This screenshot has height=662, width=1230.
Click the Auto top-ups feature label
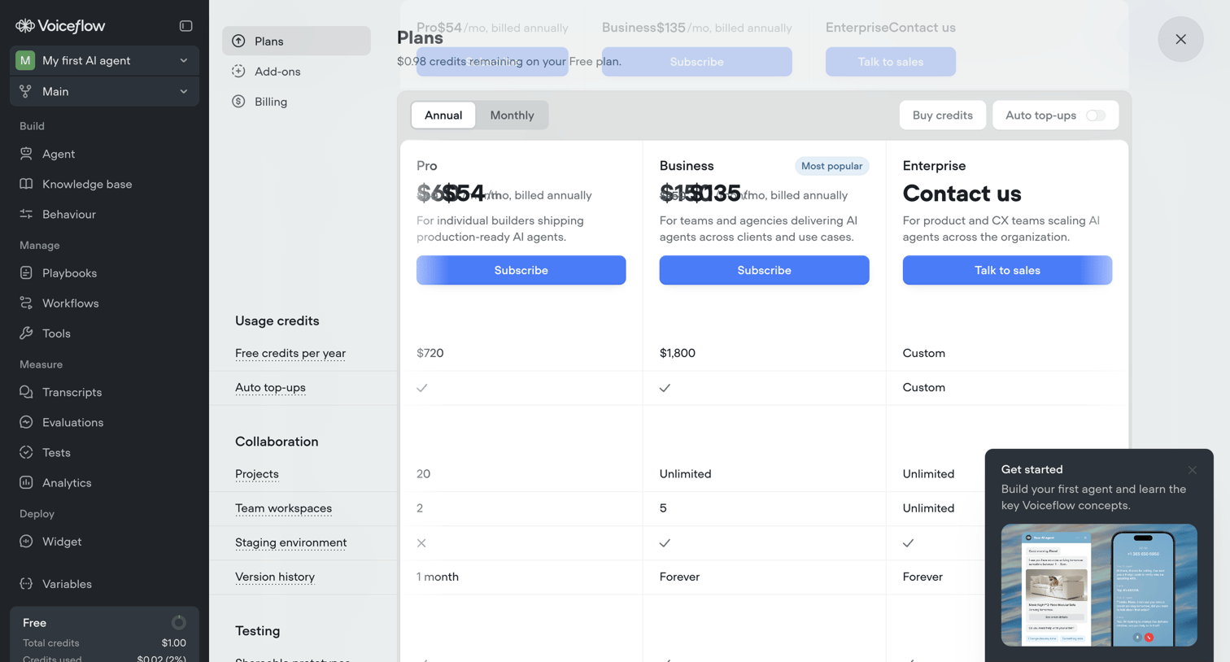click(x=270, y=387)
